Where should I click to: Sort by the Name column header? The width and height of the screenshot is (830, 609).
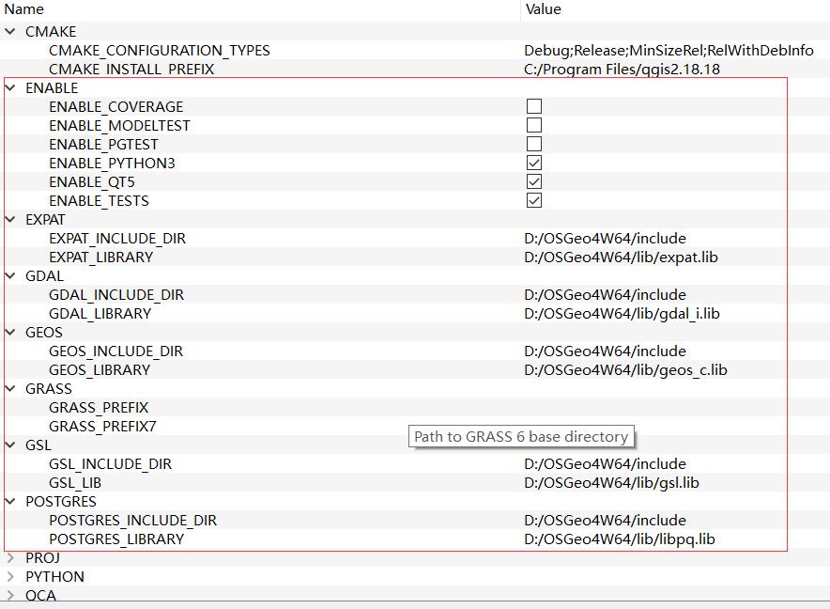23,9
